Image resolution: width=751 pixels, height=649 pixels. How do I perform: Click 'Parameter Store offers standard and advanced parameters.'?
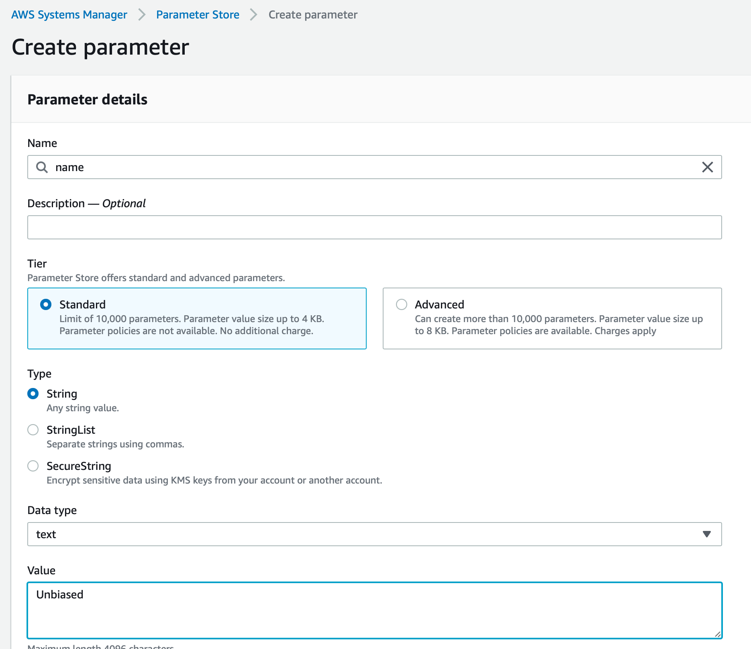click(x=156, y=278)
